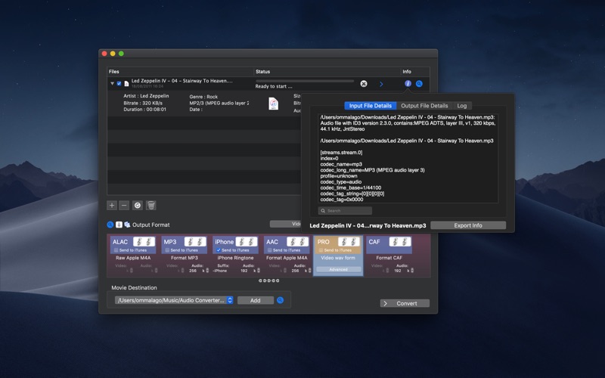Image resolution: width=605 pixels, height=378 pixels.
Task: Click 'Led Zeppelin IV - 04...rway To Heaven.mp3' label
Action: [368, 225]
